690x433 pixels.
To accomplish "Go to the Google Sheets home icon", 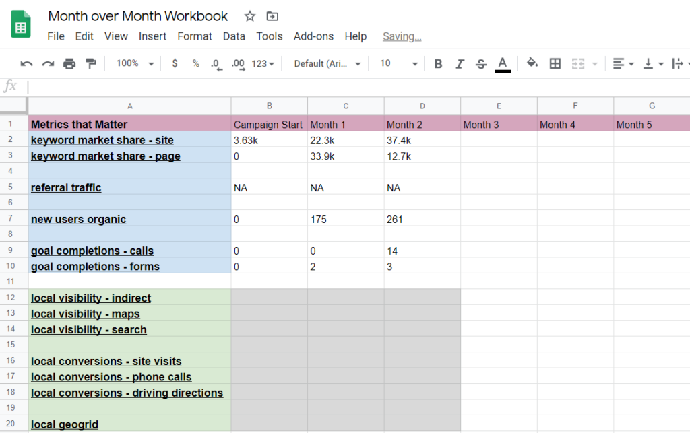I will click(x=22, y=25).
